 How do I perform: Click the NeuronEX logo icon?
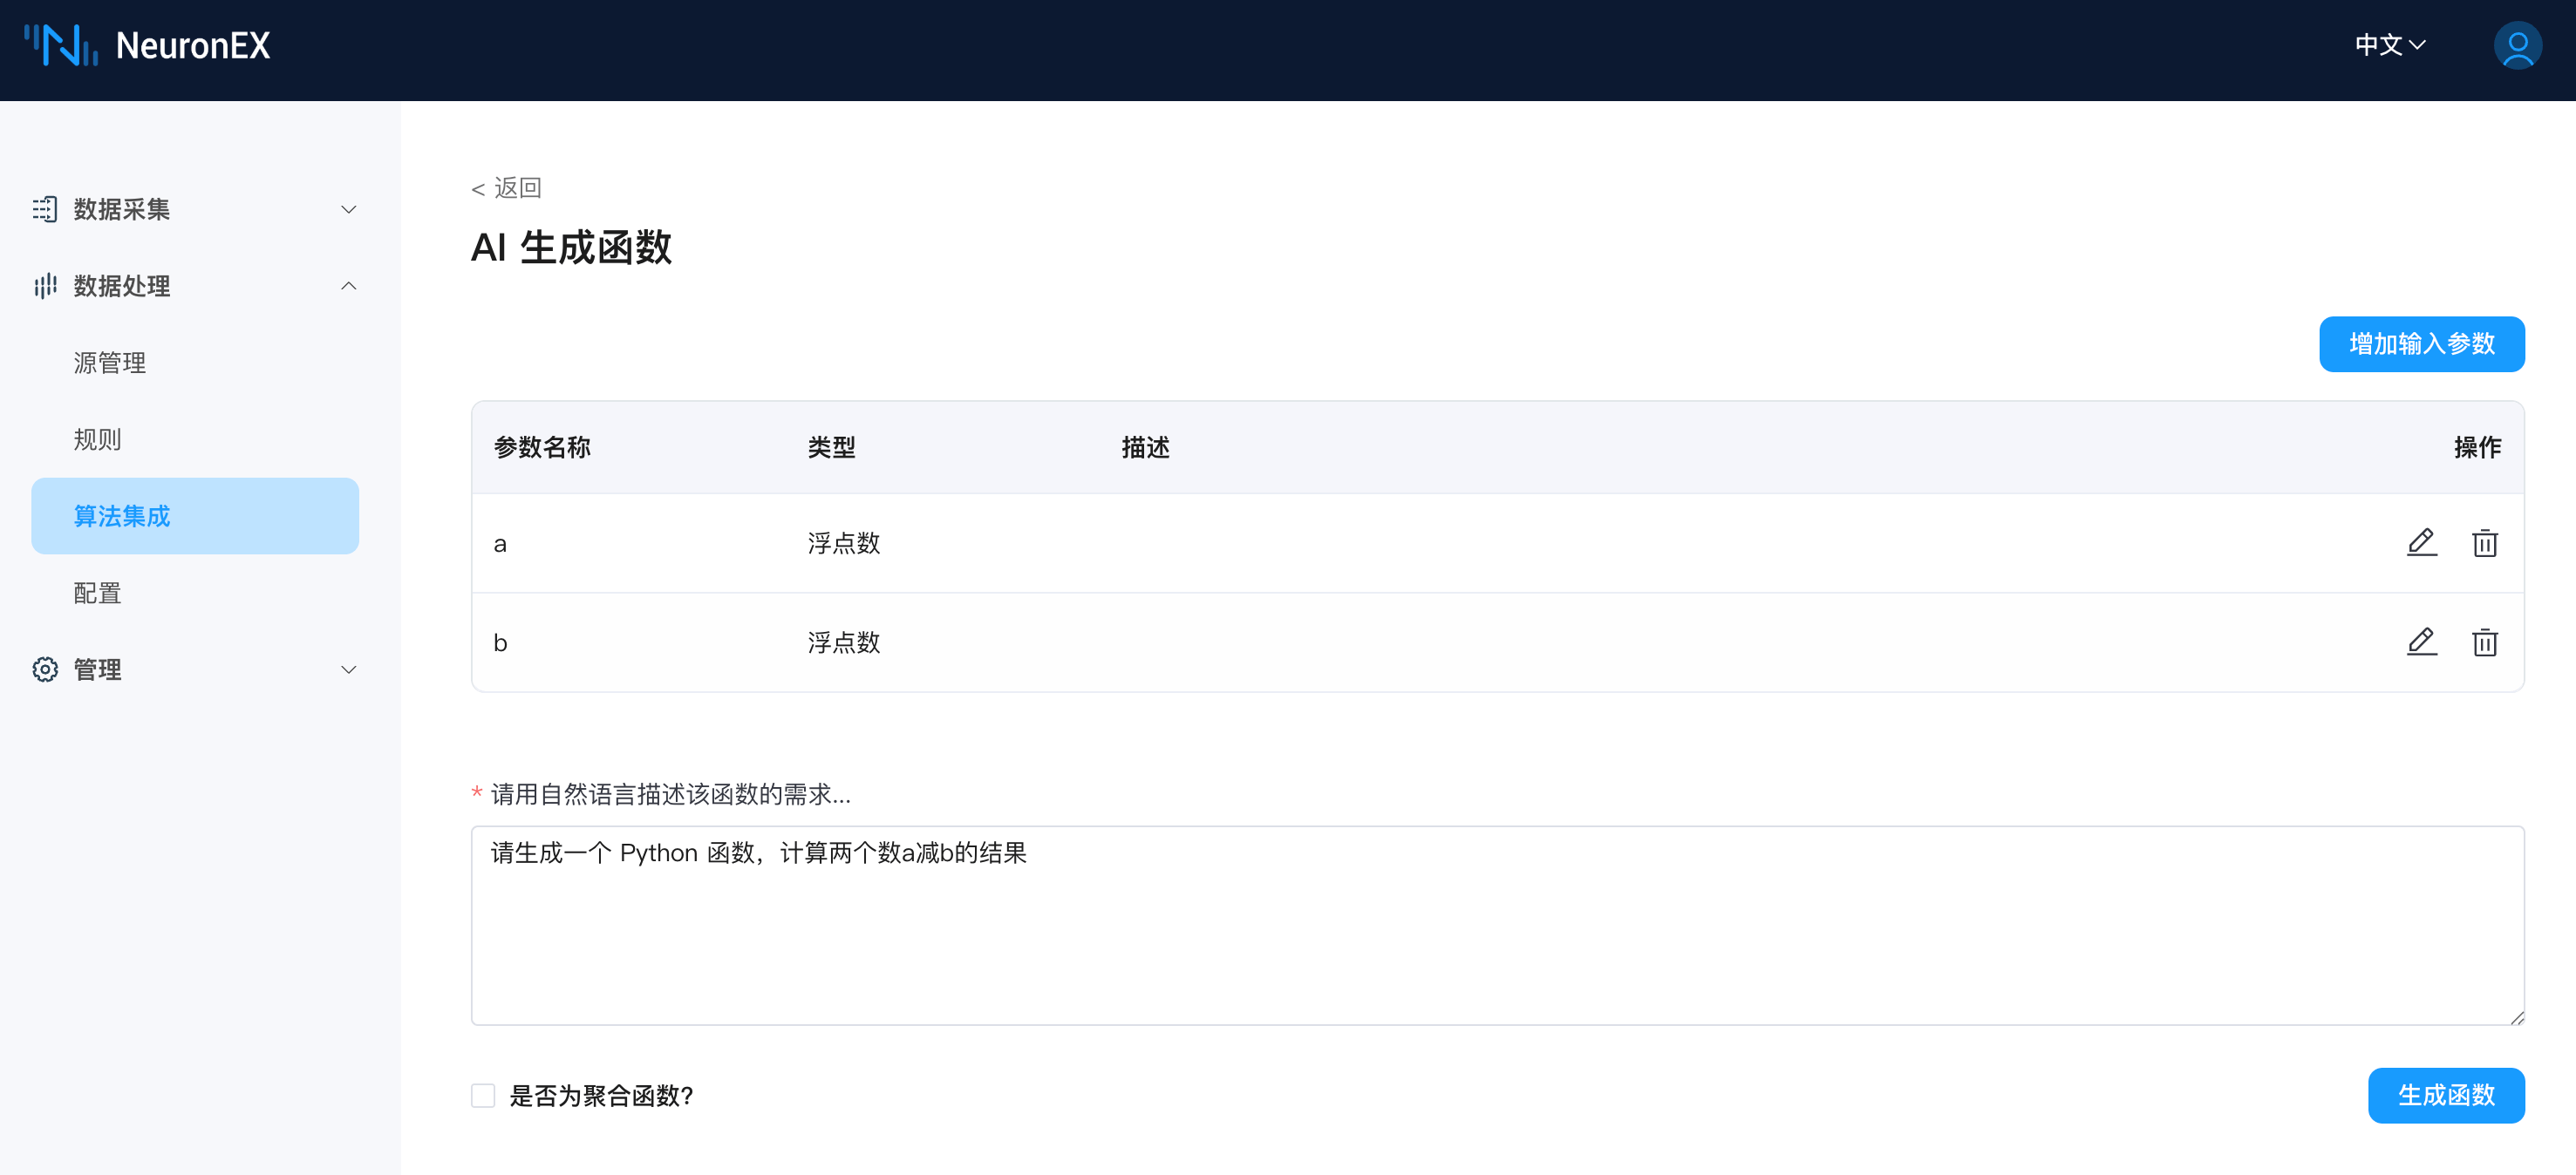point(60,45)
